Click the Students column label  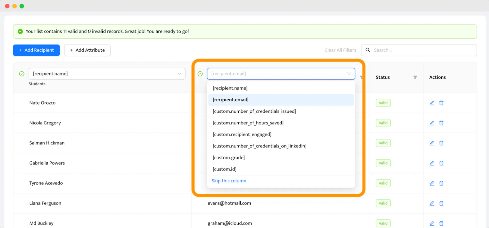(x=37, y=84)
